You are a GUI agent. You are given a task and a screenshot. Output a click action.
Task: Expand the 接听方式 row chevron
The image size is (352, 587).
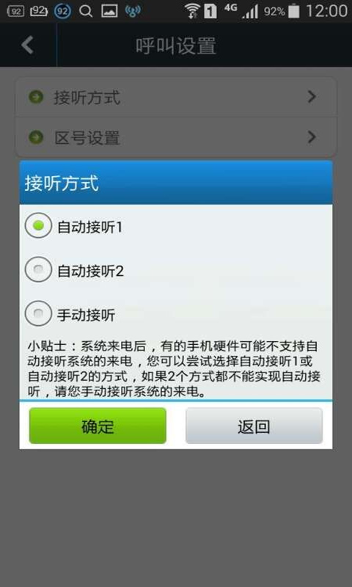coord(312,97)
